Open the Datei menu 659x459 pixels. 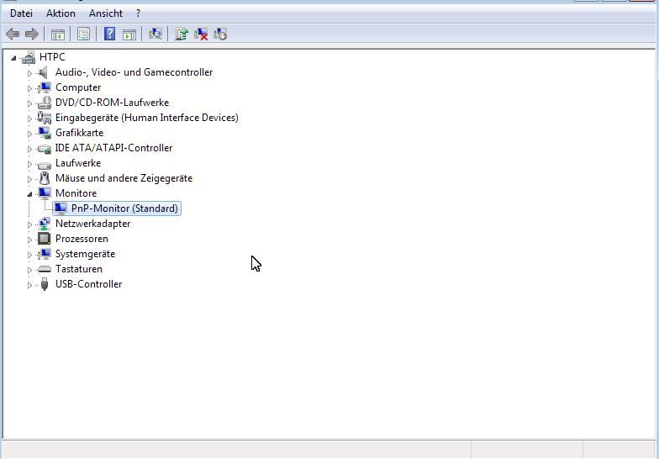click(21, 13)
